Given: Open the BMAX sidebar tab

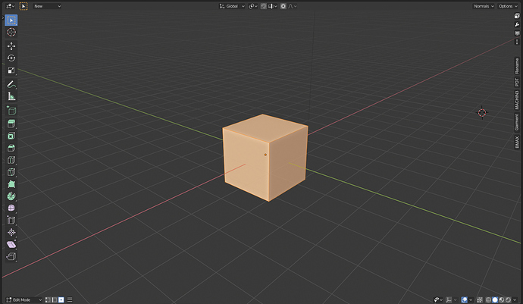Looking at the screenshot, I should click(517, 142).
